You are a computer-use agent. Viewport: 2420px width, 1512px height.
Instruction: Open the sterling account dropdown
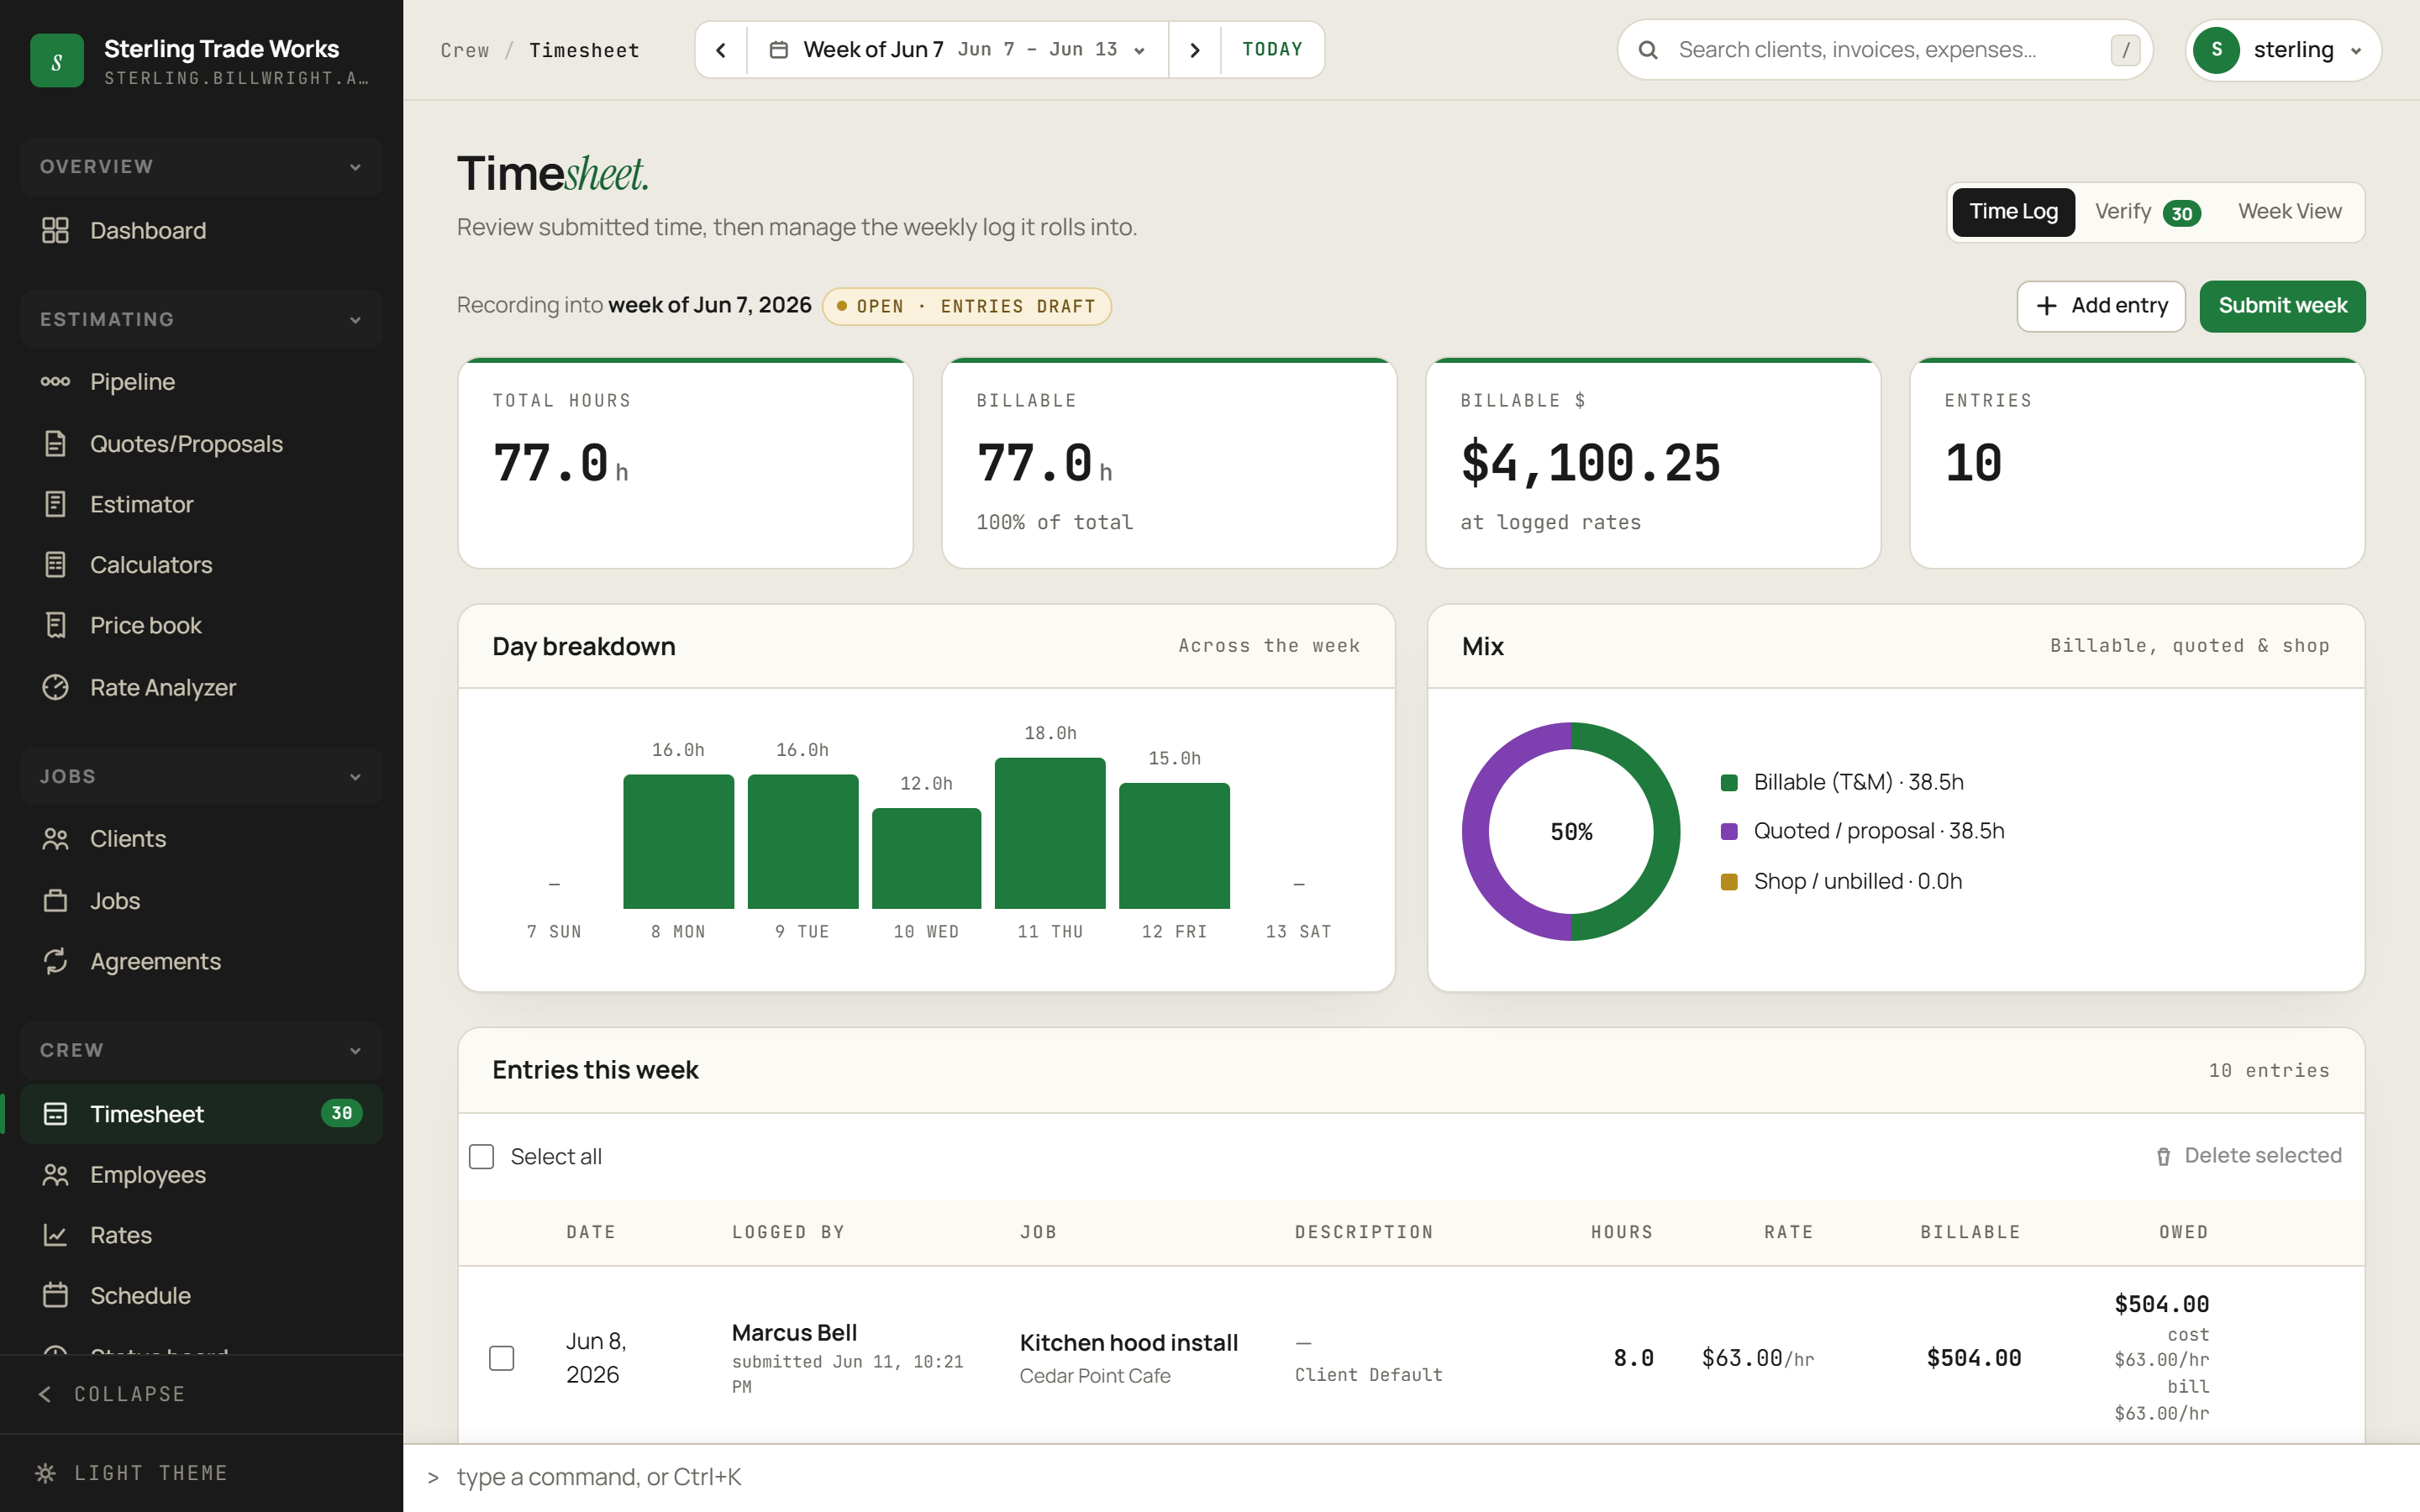click(2283, 50)
